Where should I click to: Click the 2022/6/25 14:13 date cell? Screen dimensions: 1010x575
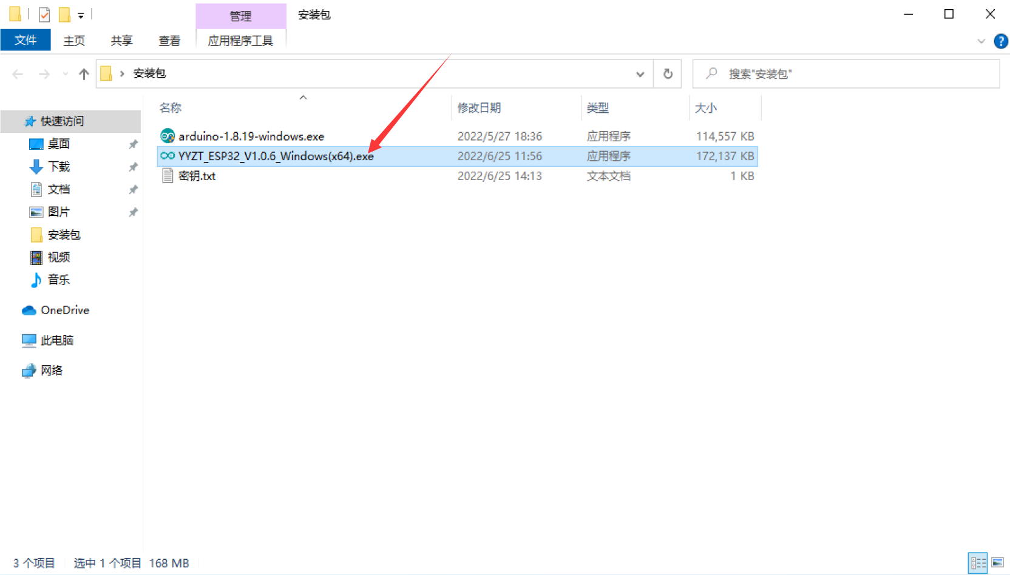500,176
